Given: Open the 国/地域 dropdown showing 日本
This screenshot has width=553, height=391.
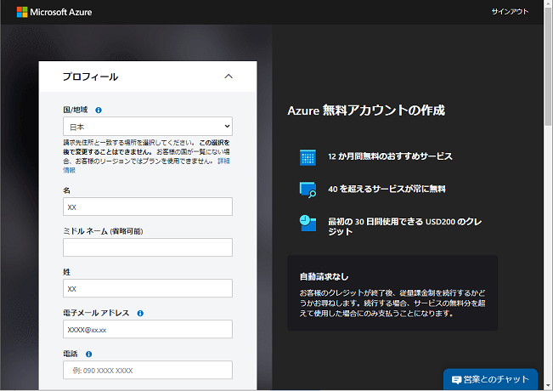Looking at the screenshot, I should [x=148, y=127].
